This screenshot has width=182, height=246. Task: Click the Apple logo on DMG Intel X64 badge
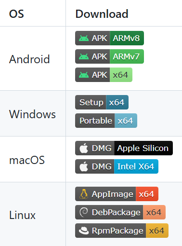point(84,166)
